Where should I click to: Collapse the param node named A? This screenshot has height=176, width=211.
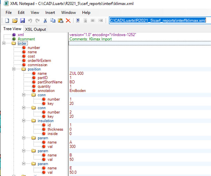coord(24,138)
